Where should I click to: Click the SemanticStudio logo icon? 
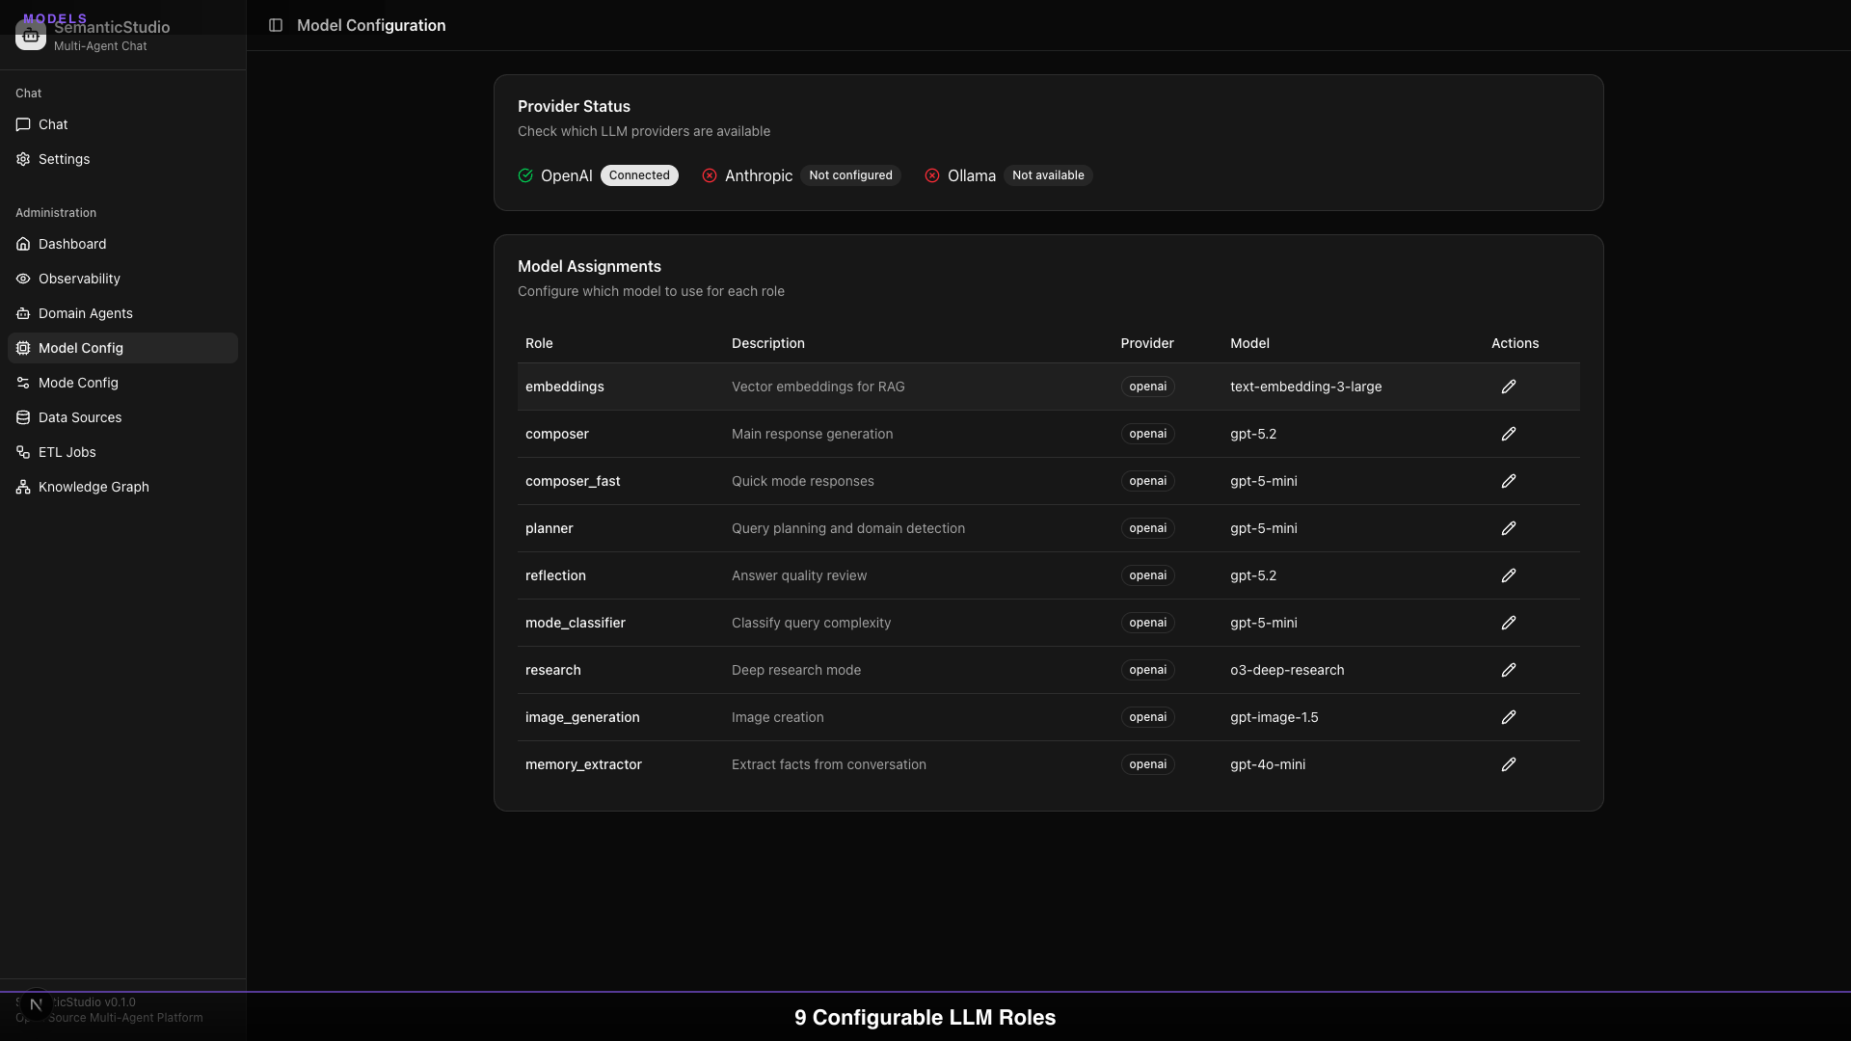pyautogui.click(x=30, y=35)
